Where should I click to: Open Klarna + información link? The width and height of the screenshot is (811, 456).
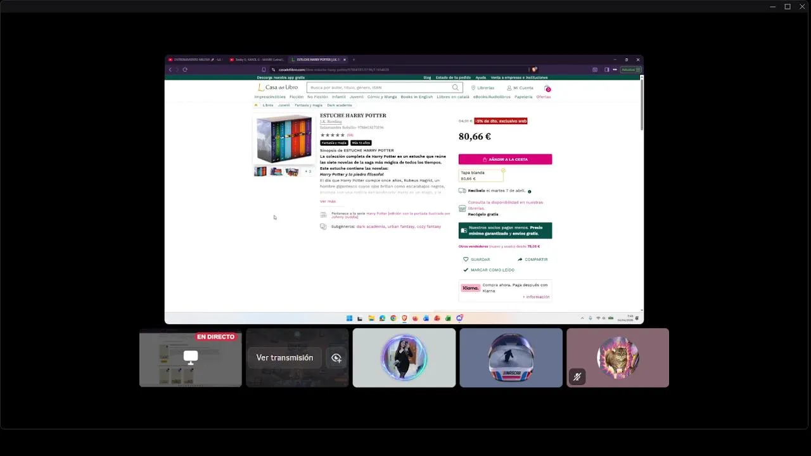point(536,297)
